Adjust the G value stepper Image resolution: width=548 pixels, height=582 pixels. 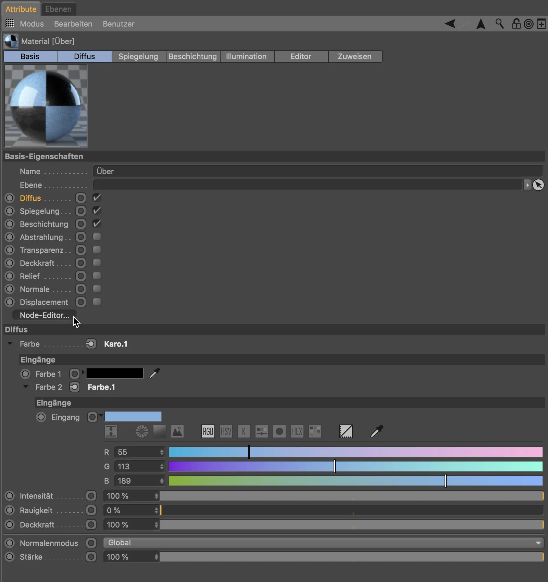tap(162, 466)
